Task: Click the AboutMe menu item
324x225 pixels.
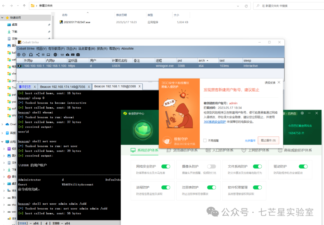Action: (x=127, y=49)
